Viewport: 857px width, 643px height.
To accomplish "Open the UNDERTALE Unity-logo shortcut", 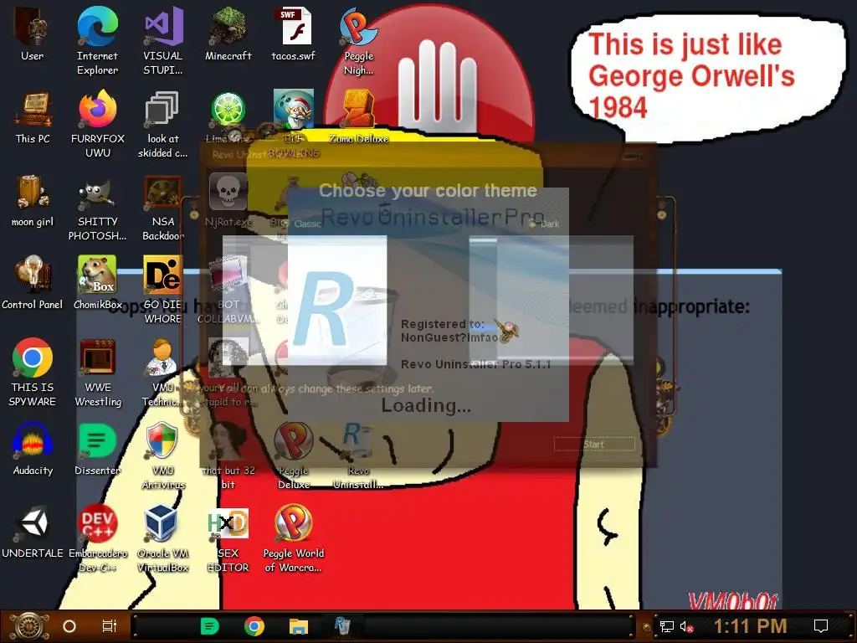I will point(33,532).
